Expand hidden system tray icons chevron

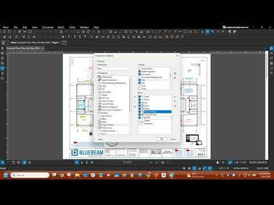tap(216, 175)
